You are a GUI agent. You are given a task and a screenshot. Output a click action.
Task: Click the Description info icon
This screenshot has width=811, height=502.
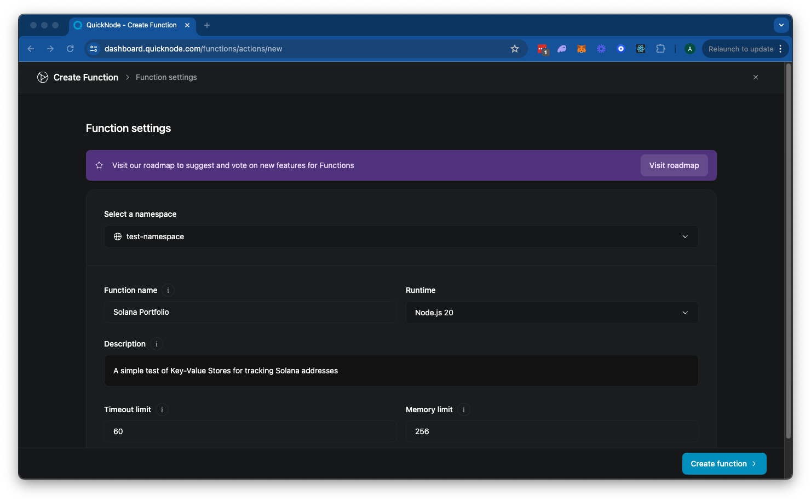pyautogui.click(x=157, y=344)
